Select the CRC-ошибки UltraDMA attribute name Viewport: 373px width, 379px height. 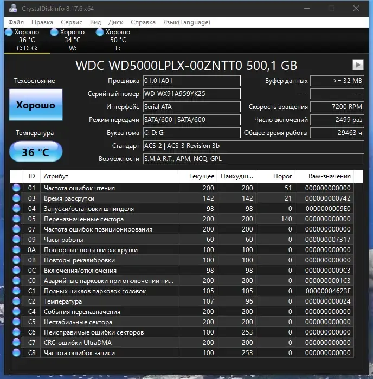coord(78,343)
